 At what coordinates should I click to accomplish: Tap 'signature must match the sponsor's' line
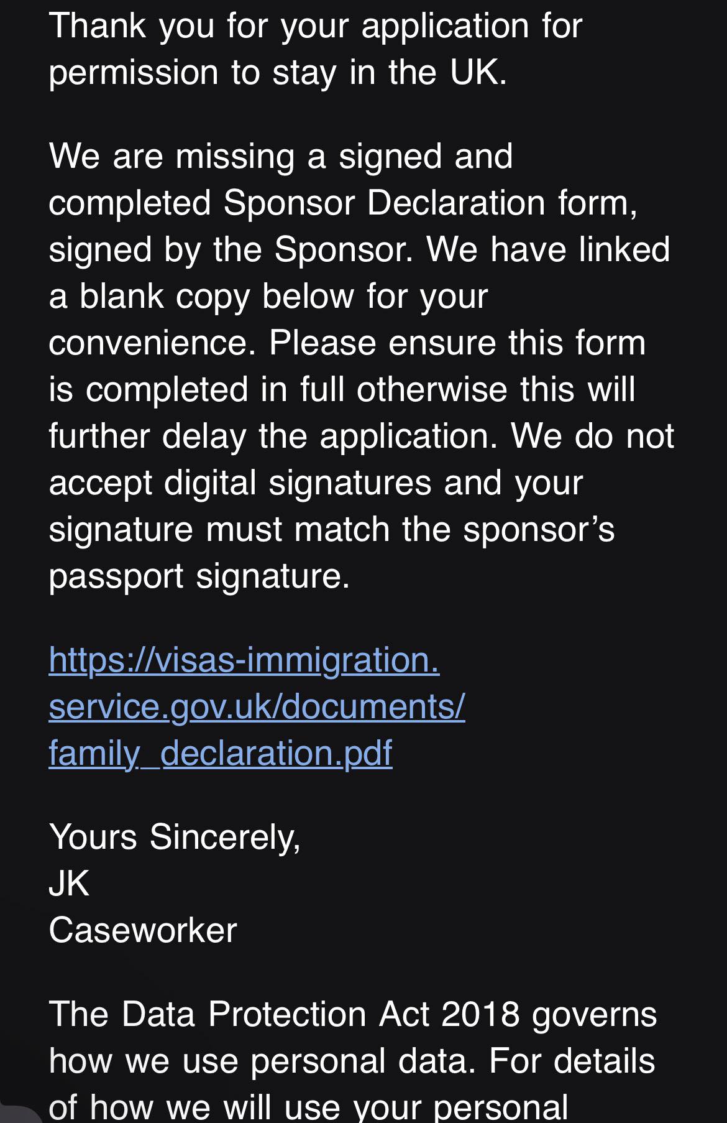pos(332,529)
